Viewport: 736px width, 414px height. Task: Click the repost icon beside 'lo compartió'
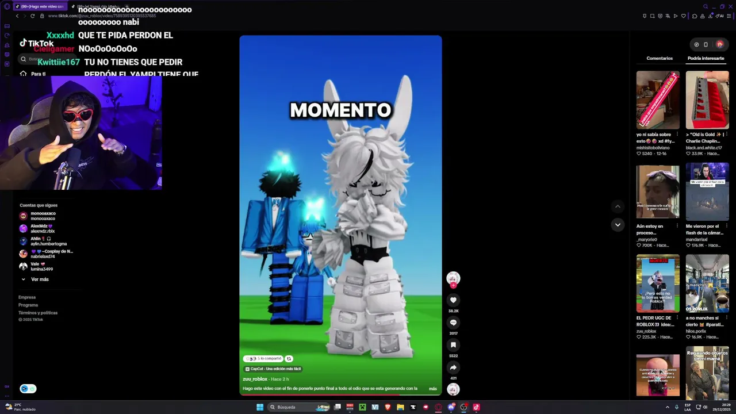tap(289, 359)
